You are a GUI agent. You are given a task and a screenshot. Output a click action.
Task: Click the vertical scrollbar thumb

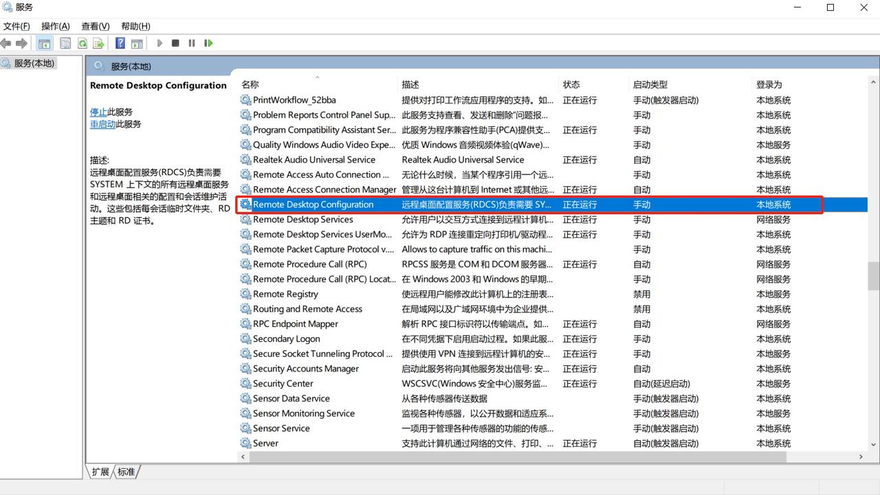coord(873,276)
